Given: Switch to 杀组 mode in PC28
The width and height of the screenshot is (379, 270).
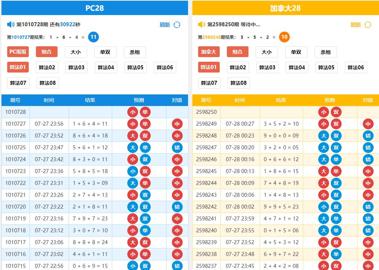Looking at the screenshot, I should (134, 52).
